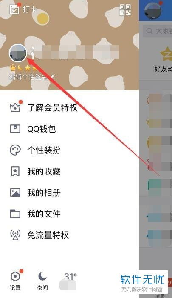This screenshot has width=172, height=298.
Task: Edit signature via 编辑个性签名 pencil
Action: click(54, 77)
